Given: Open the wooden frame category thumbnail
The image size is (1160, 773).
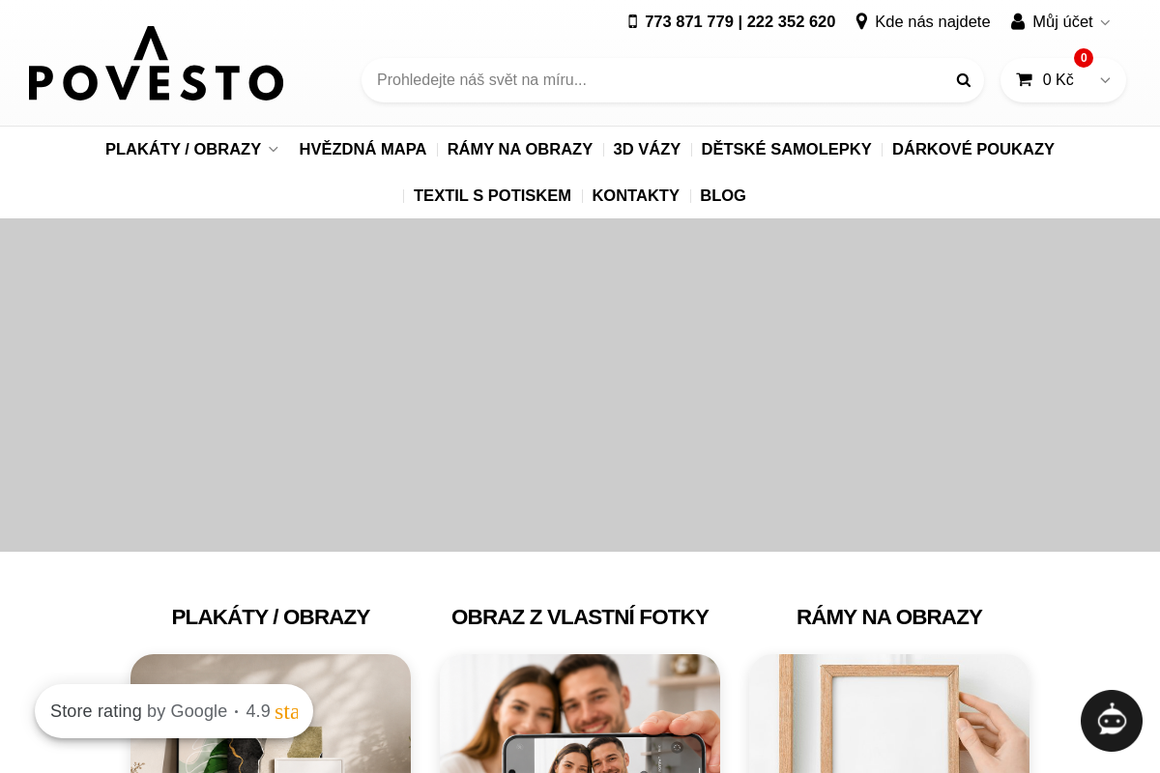Looking at the screenshot, I should click(x=889, y=714).
